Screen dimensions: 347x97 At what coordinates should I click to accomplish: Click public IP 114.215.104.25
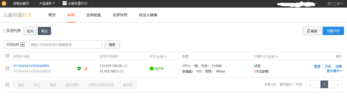tap(111, 66)
